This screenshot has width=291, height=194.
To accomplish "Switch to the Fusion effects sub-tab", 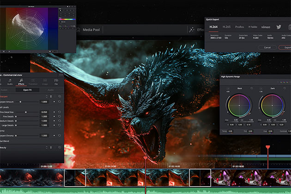I will (4, 90).
